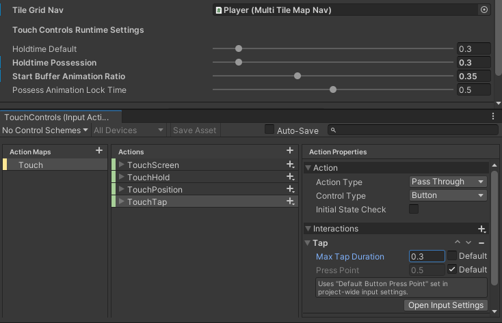502x323 pixels.
Task: Expand the TouchHold action
Action: click(121, 177)
